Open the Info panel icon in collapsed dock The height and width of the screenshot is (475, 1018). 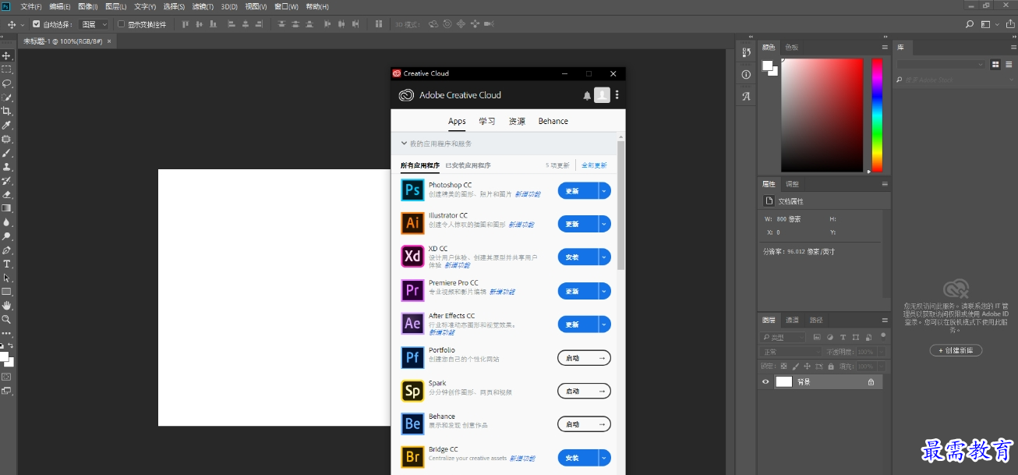coord(746,75)
